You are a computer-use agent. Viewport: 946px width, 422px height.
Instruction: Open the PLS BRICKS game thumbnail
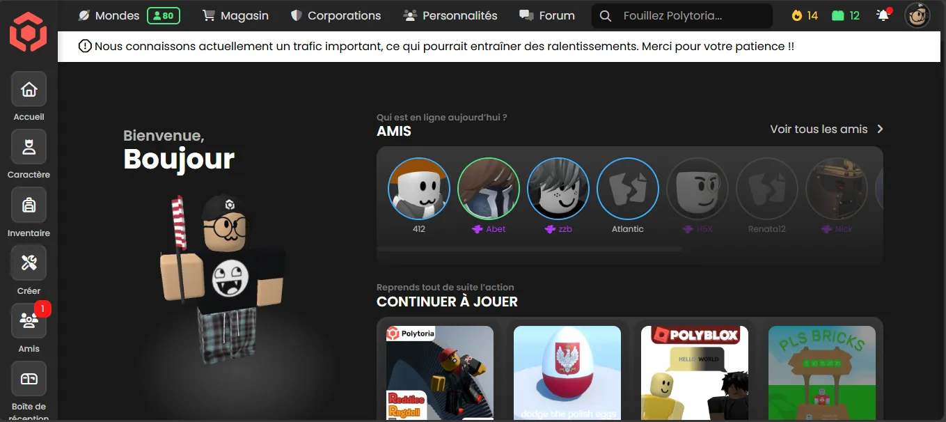822,373
